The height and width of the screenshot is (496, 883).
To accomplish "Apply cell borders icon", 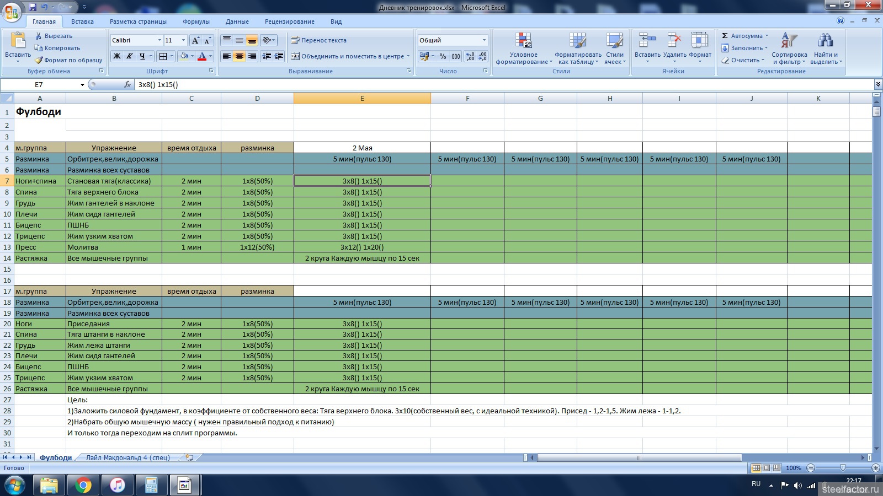I will pos(163,56).
